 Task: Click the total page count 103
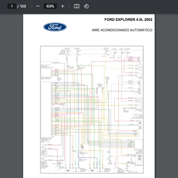[x=23, y=6]
